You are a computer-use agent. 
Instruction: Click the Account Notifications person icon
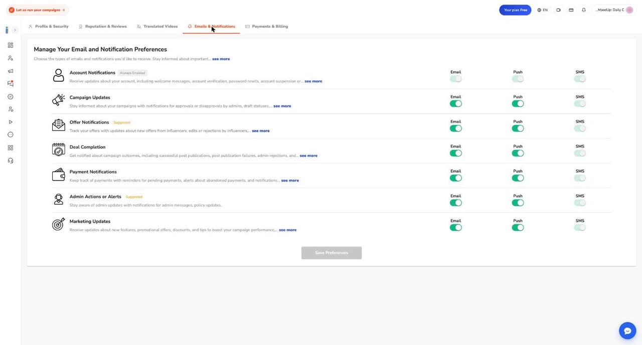tap(59, 75)
